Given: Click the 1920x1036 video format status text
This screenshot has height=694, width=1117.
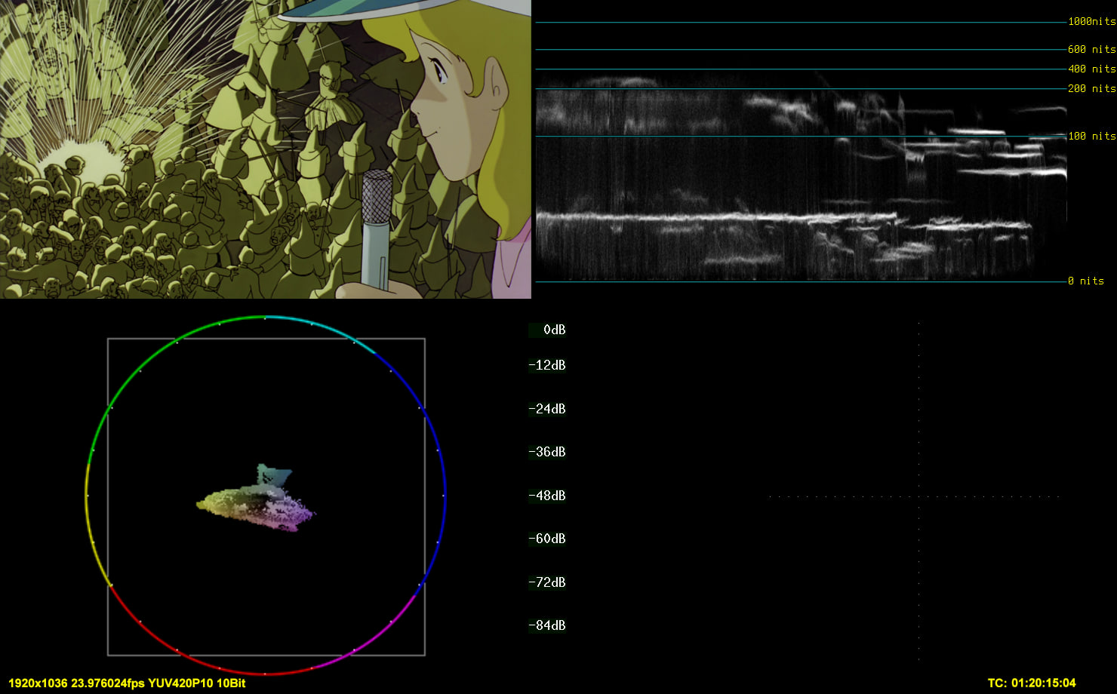Looking at the screenshot, I should 127,683.
